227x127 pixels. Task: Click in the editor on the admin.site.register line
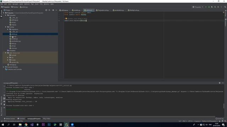coord(76,20)
